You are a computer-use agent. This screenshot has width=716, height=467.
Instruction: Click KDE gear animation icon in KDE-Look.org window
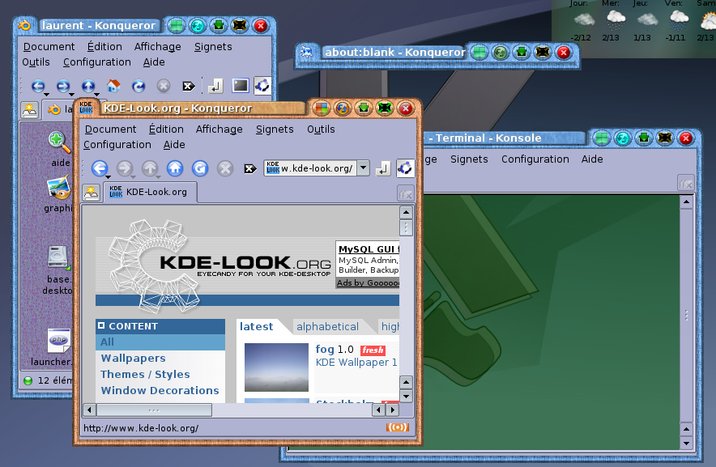(x=405, y=168)
